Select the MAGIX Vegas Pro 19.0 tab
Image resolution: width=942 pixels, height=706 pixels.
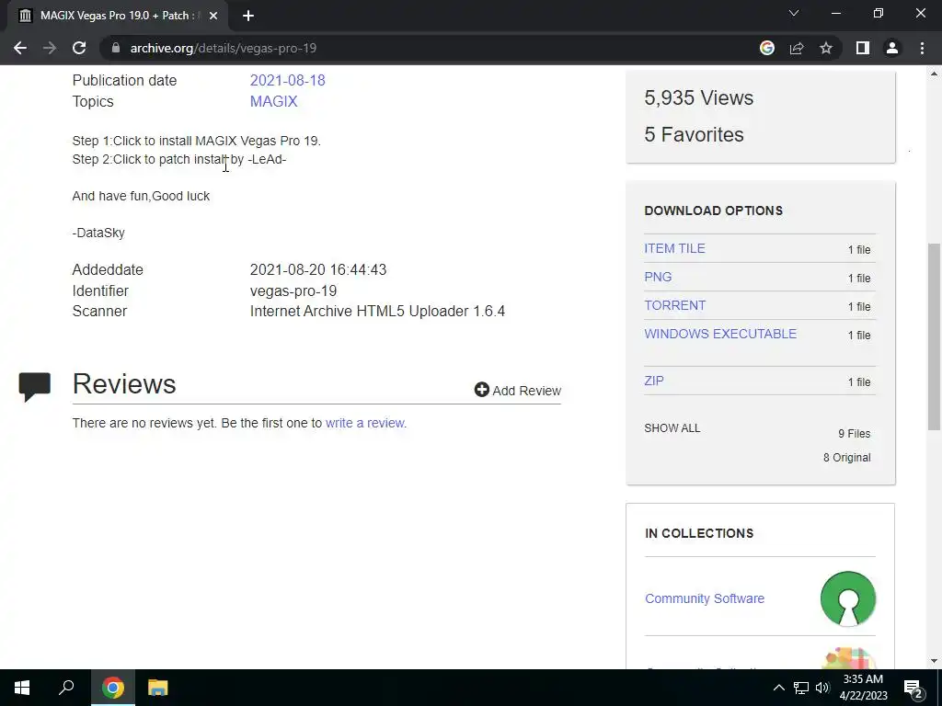click(x=117, y=16)
